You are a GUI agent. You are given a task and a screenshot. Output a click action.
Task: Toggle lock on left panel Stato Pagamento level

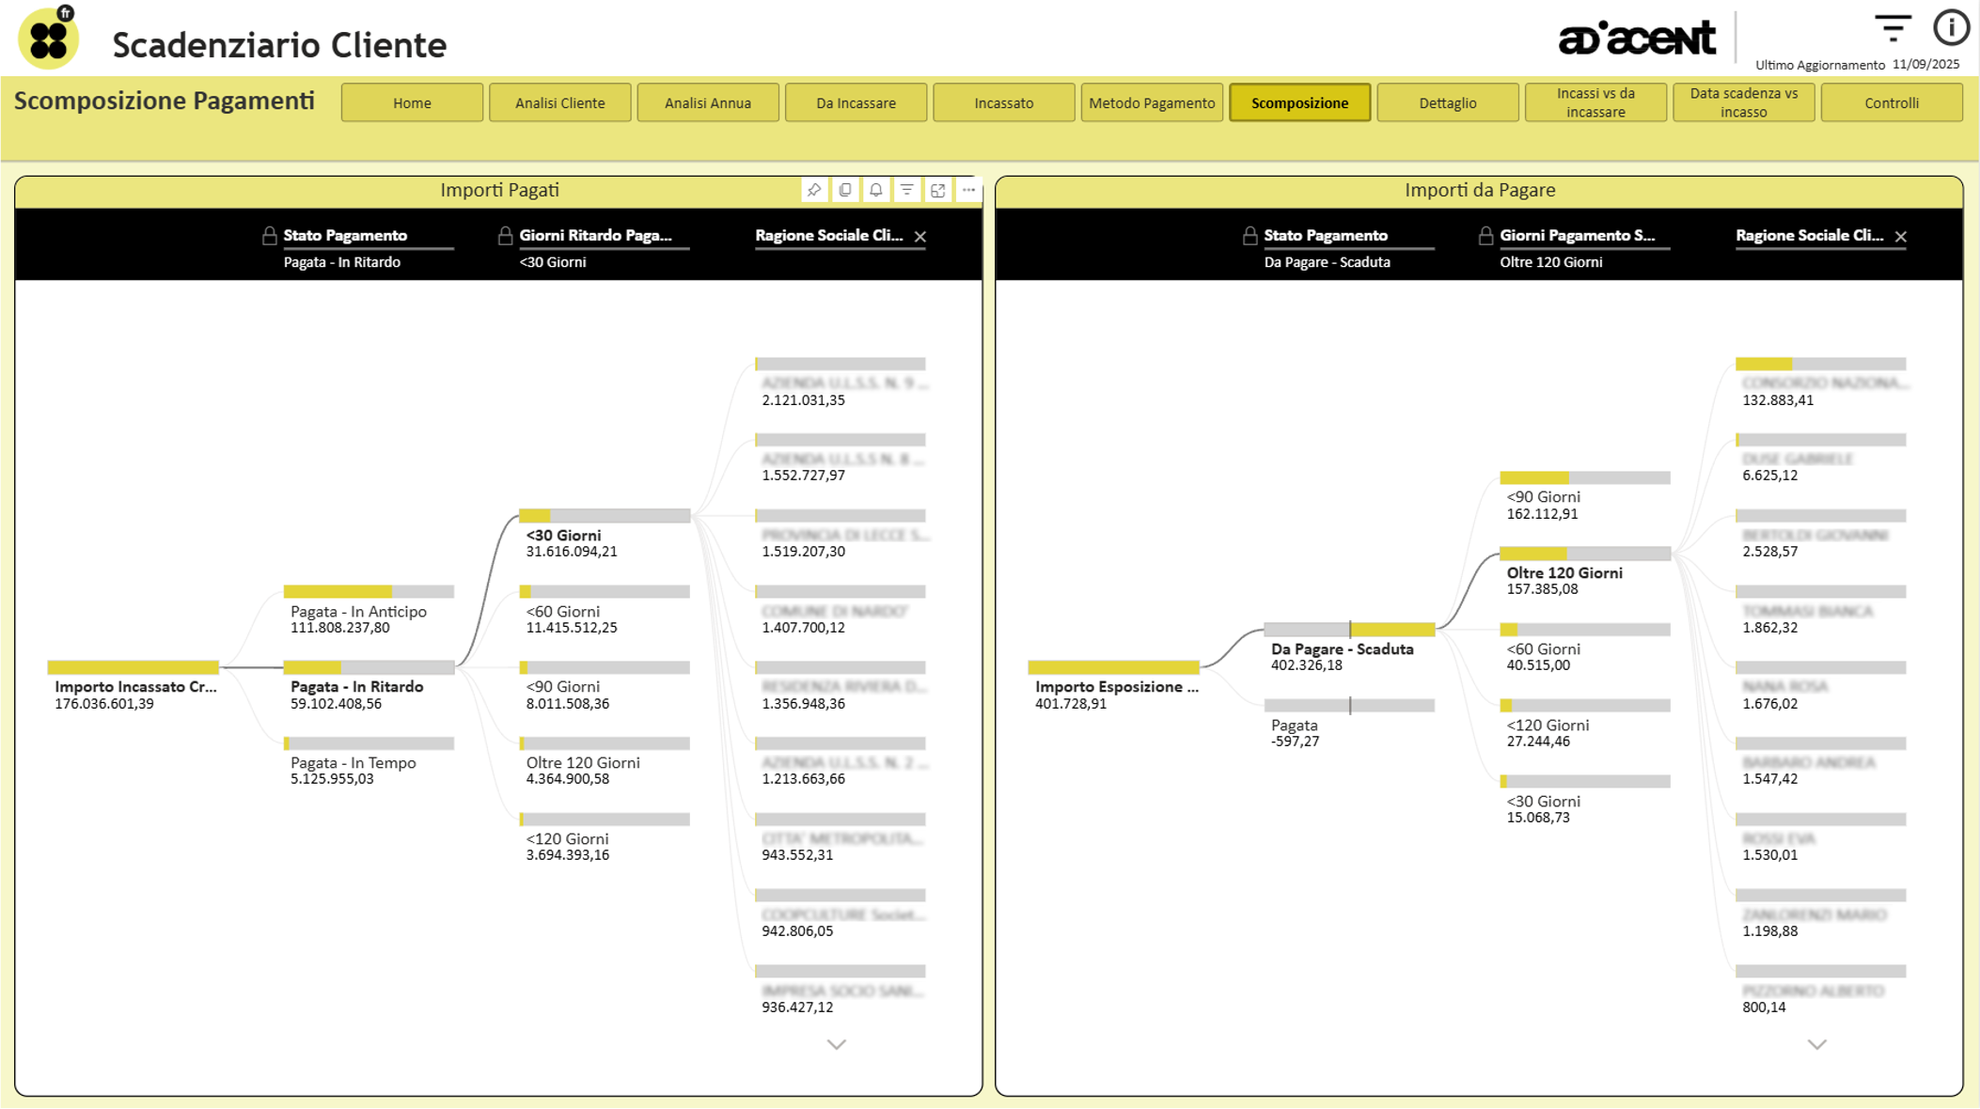click(x=270, y=236)
